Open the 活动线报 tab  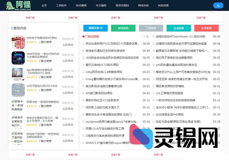[x=179, y=28]
